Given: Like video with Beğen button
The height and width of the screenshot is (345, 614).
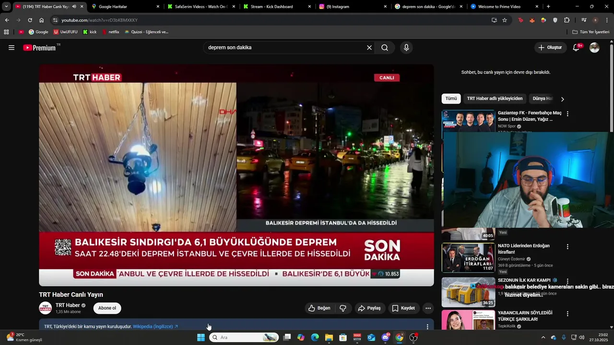Looking at the screenshot, I should (319, 308).
